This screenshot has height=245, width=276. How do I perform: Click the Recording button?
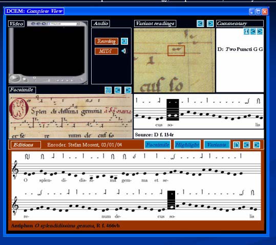[107, 41]
